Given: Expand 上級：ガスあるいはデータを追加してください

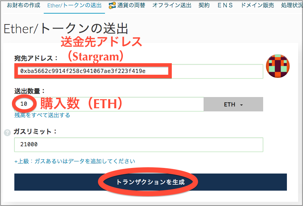Looking at the screenshot, I should [x=75, y=161].
